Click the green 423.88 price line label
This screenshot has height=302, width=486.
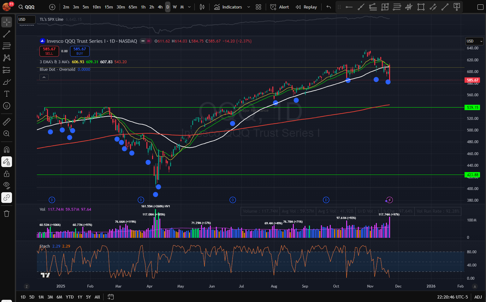472,175
